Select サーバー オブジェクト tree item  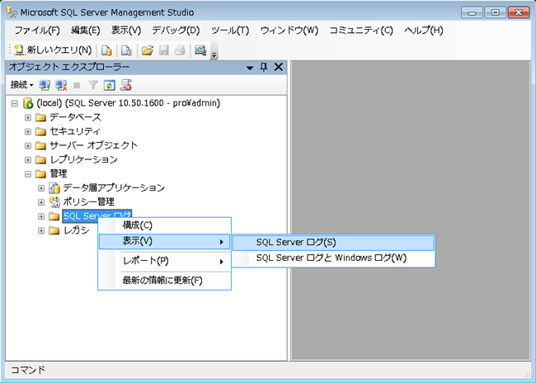click(93, 145)
